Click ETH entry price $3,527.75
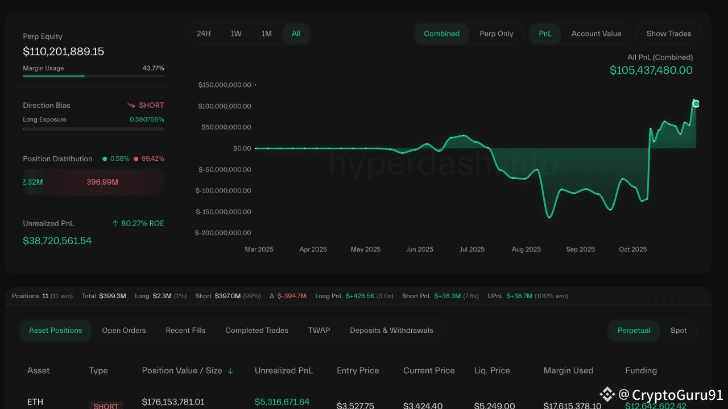The width and height of the screenshot is (728, 409). pos(355,406)
